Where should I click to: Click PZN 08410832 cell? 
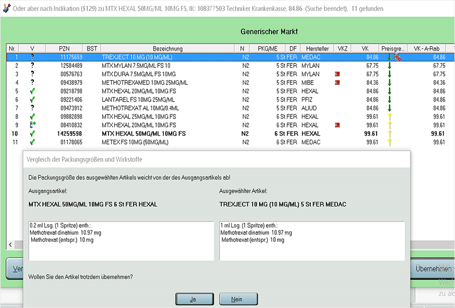pyautogui.click(x=71, y=125)
